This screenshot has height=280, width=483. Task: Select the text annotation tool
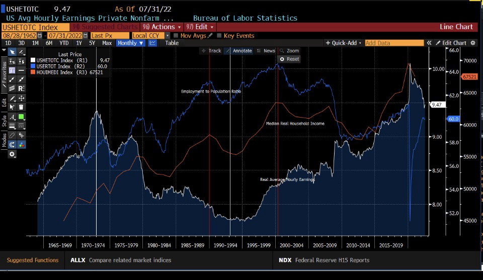(13, 70)
